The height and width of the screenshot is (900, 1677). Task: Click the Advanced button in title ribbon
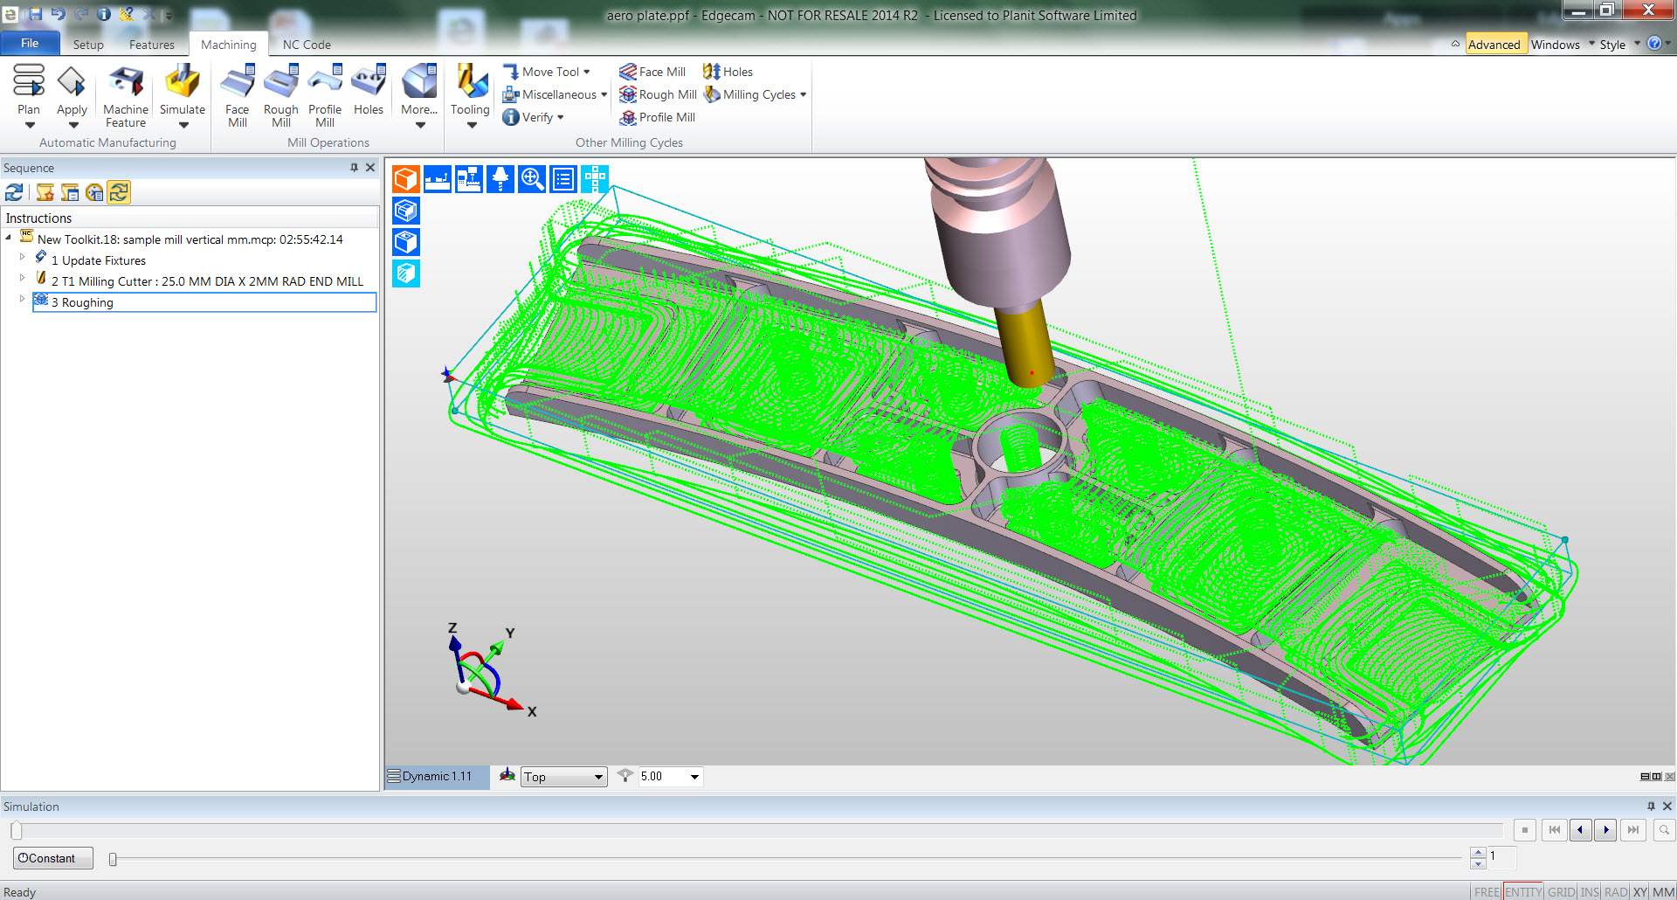pyautogui.click(x=1494, y=45)
